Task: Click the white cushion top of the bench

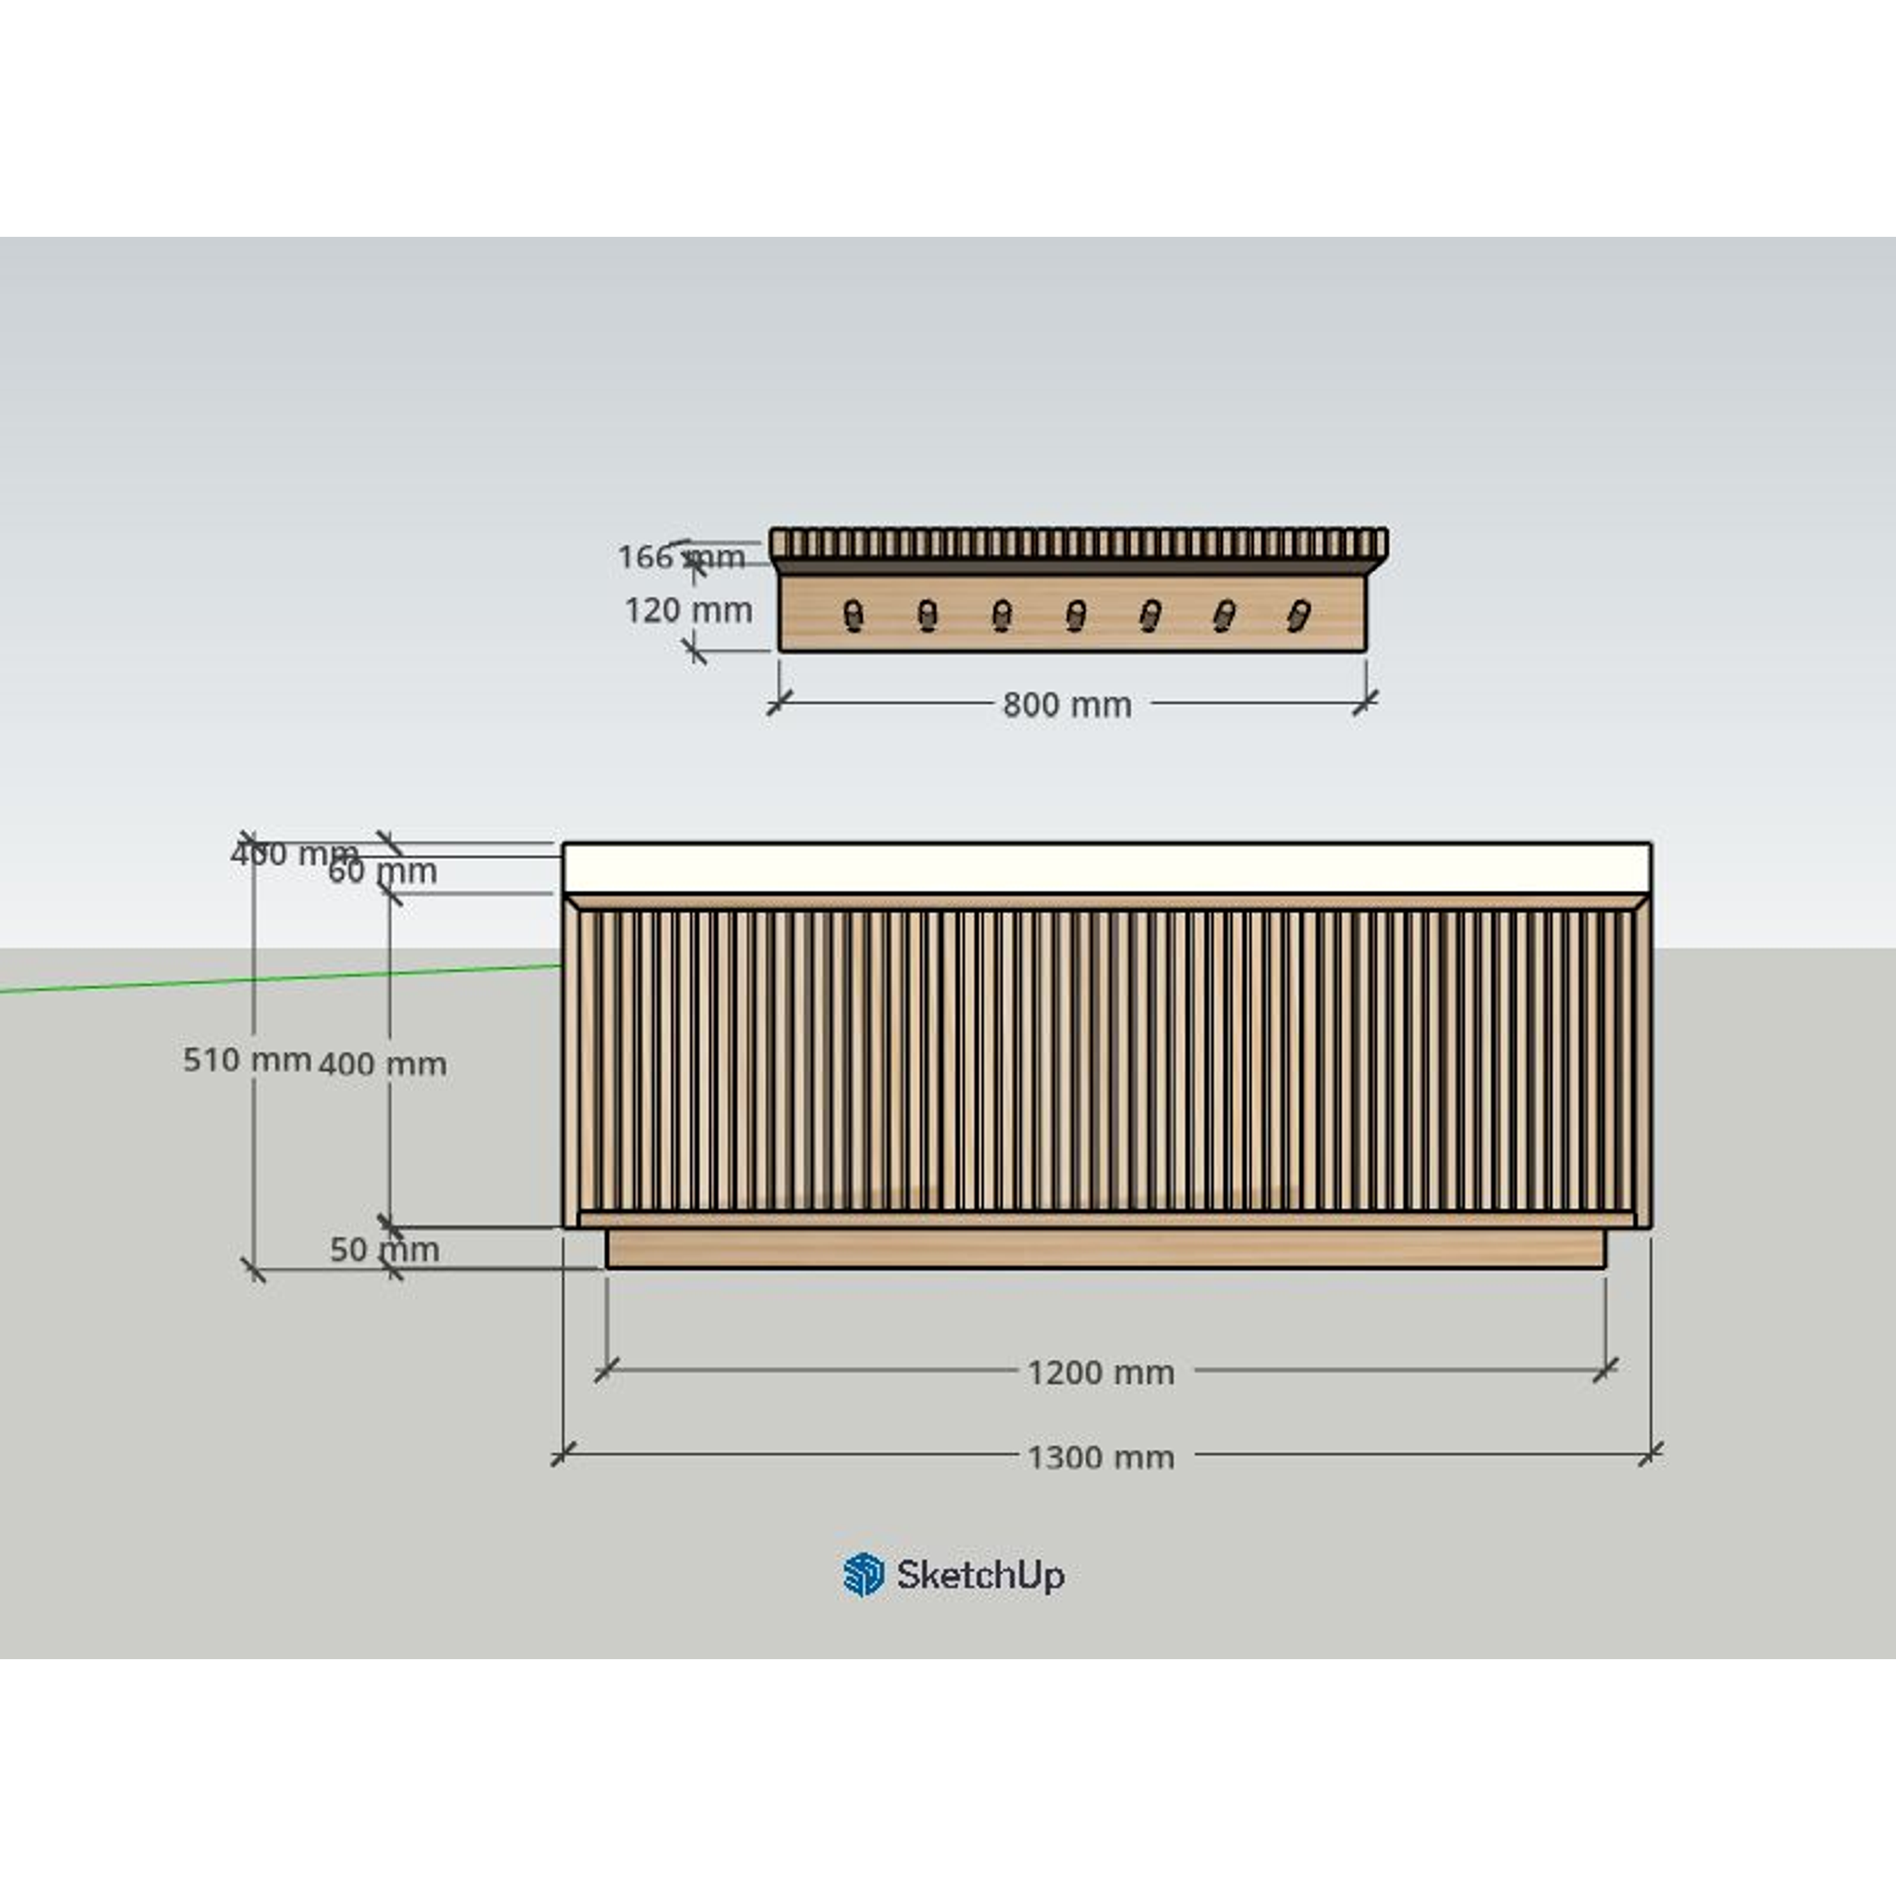Action: point(1106,869)
